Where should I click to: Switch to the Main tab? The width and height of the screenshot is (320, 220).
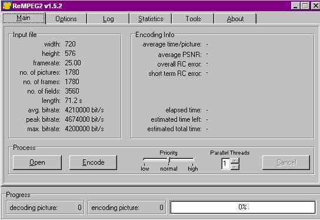tap(24, 18)
